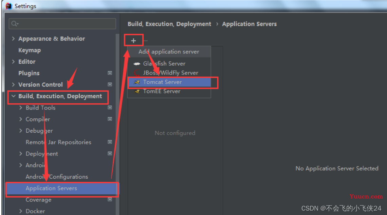Screen dimensions: 387x215
Task: Select the Editor category
Action: [x=27, y=62]
